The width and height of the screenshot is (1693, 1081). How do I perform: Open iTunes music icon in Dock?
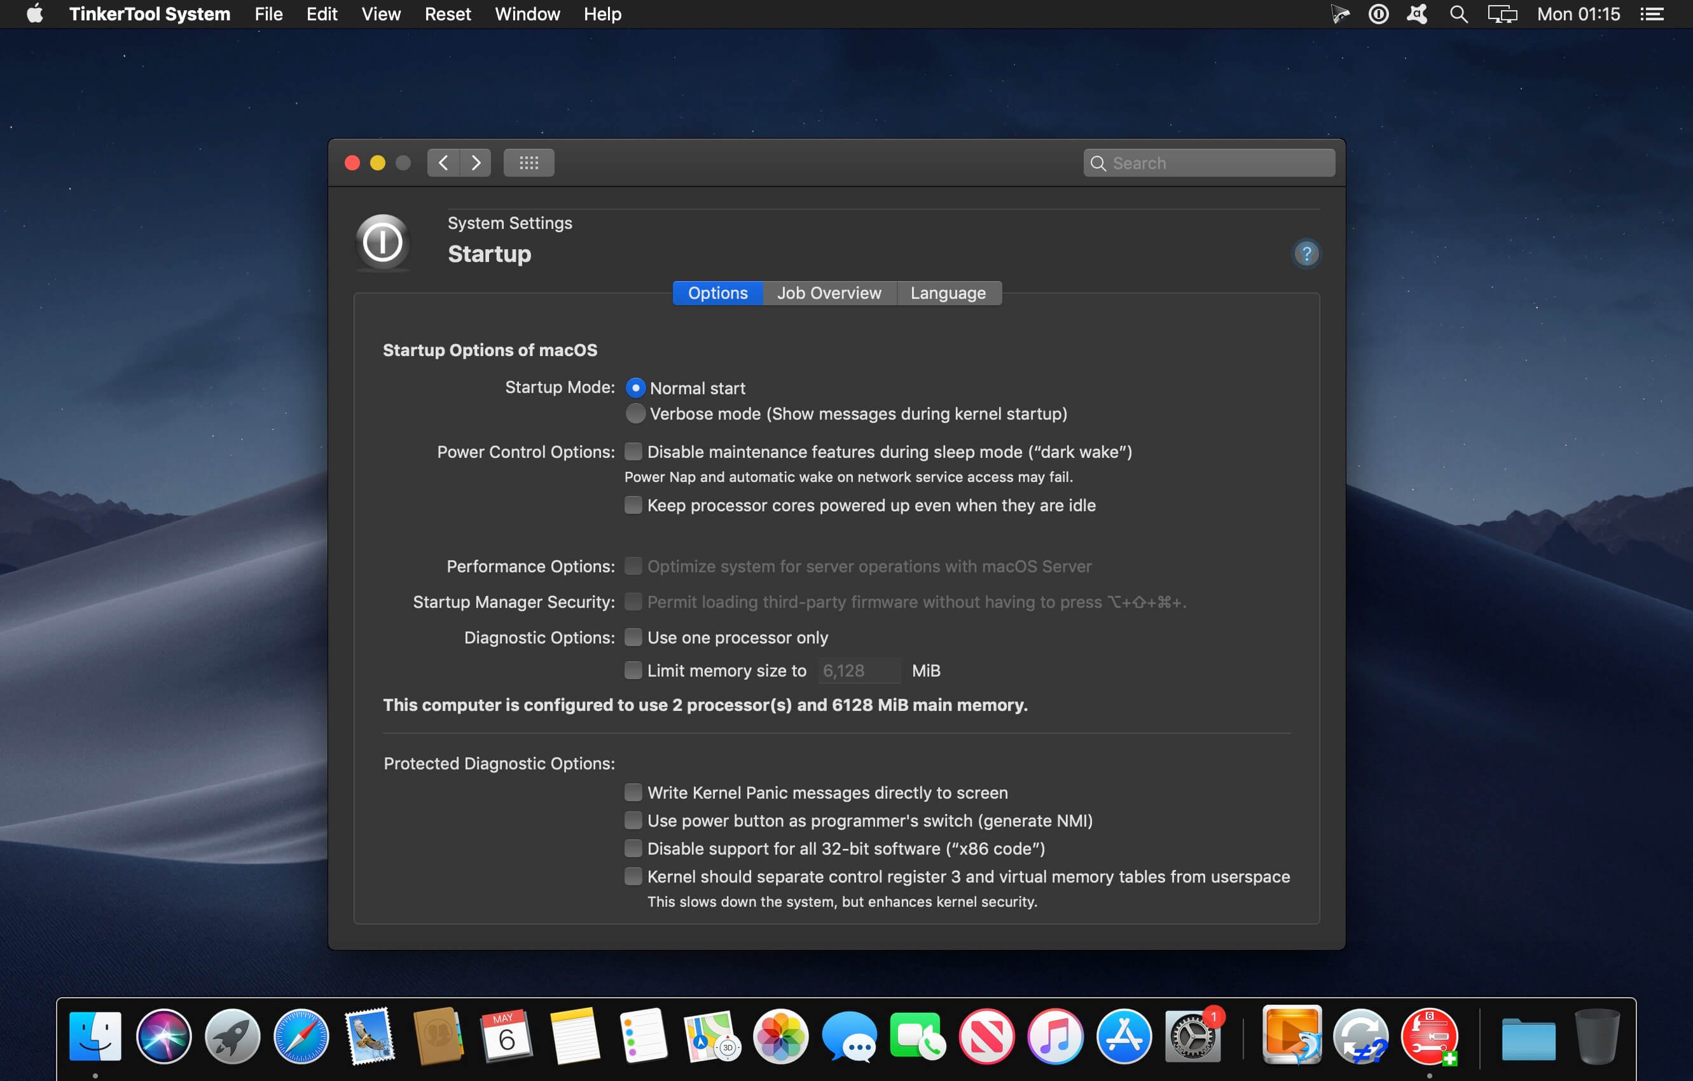pyautogui.click(x=1054, y=1036)
